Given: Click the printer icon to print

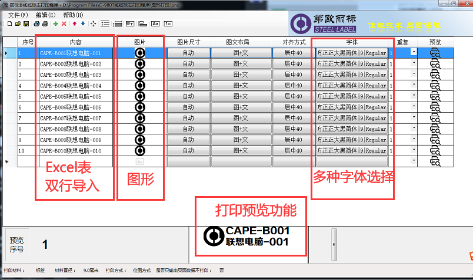Looking at the screenshot, I should point(45,24).
